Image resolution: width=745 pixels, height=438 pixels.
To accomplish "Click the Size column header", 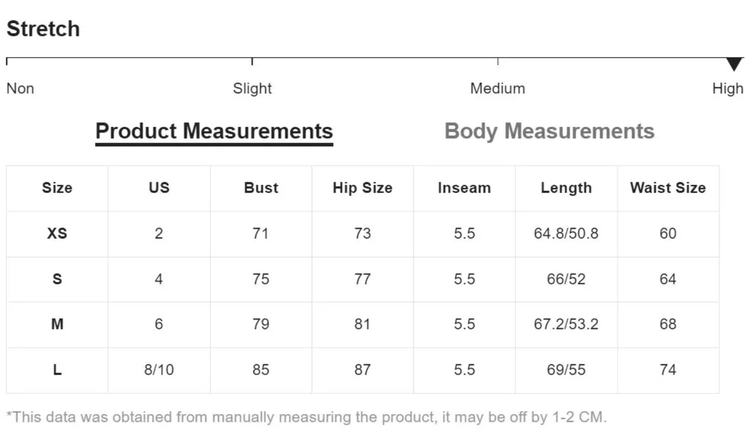I will point(57,188).
